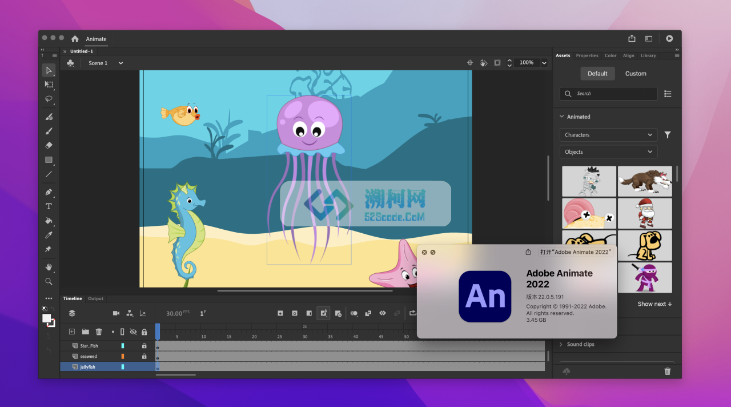Collapse the Animated assets section
The height and width of the screenshot is (407, 731).
562,117
